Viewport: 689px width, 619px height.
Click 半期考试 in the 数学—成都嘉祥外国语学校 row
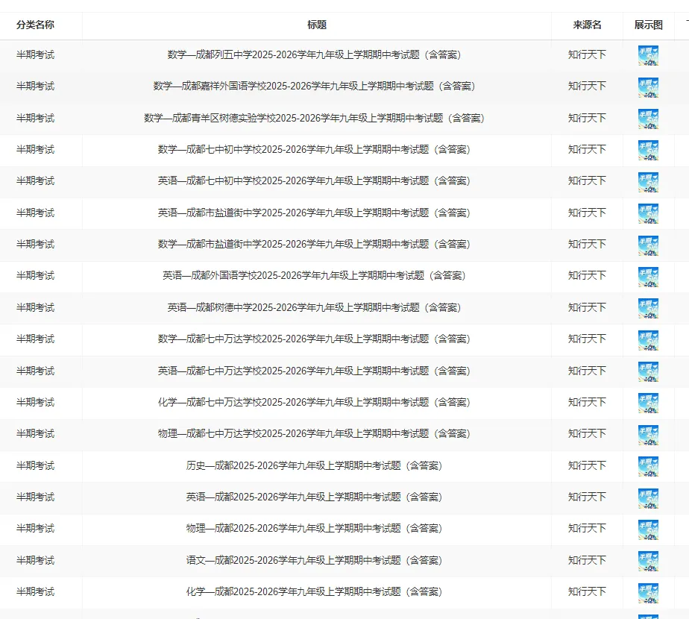[35, 87]
